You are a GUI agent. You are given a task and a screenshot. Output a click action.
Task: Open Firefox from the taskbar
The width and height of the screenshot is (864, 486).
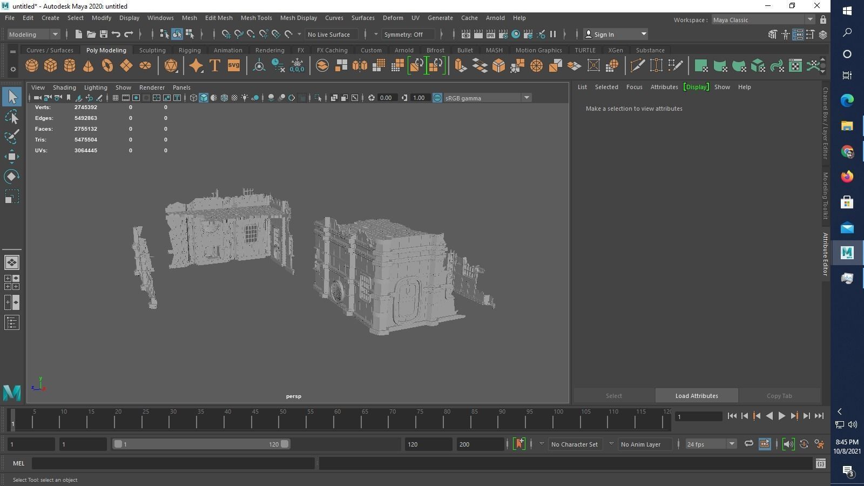(847, 177)
